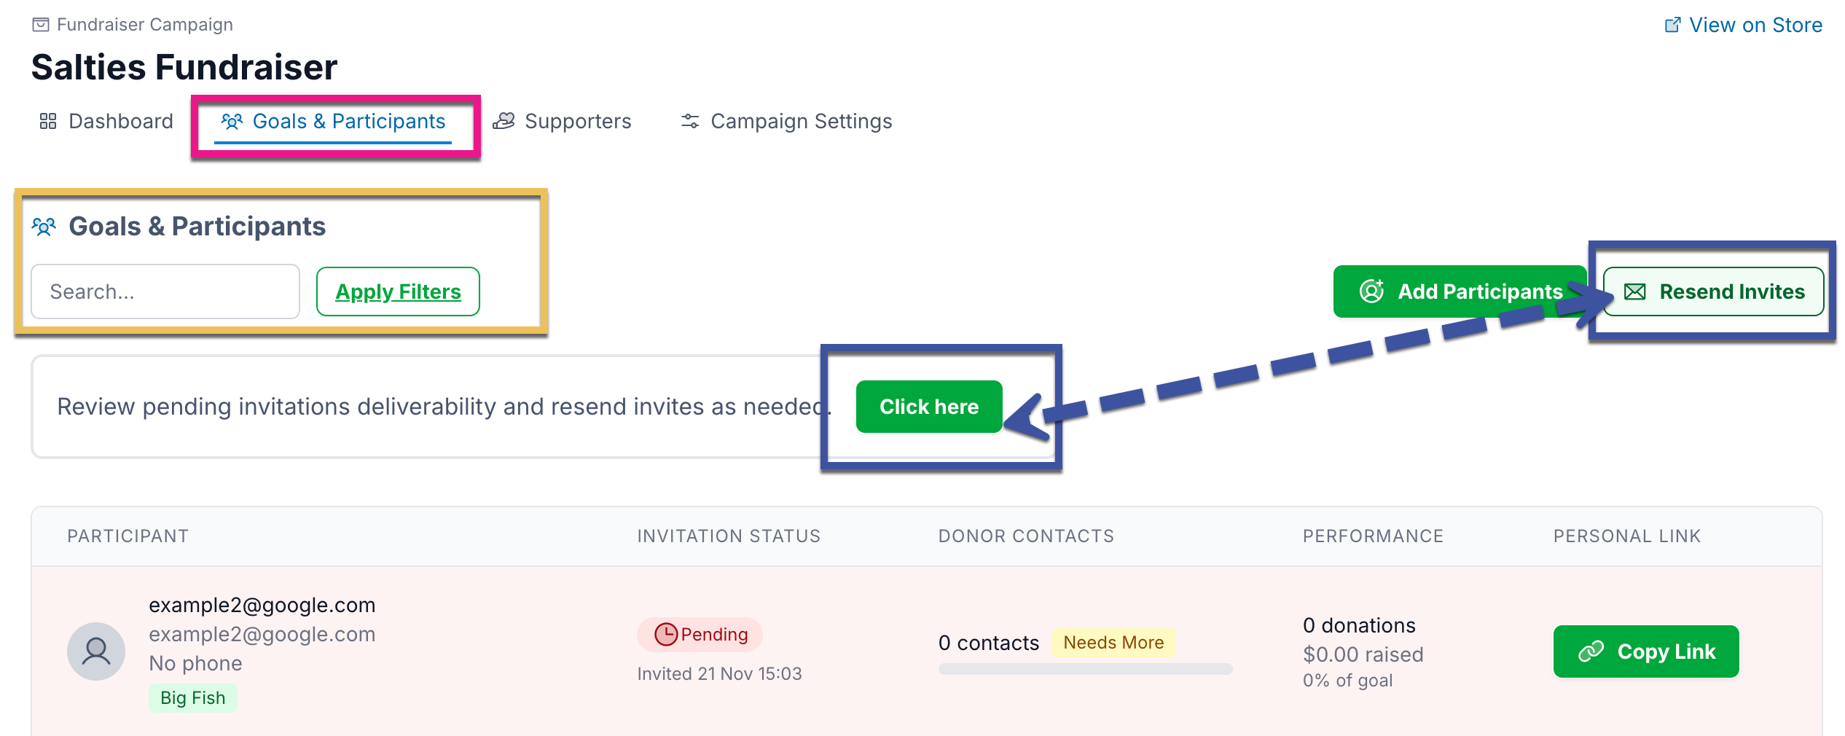Image resolution: width=1845 pixels, height=736 pixels.
Task: Open the Supporters tab
Action: (x=562, y=121)
